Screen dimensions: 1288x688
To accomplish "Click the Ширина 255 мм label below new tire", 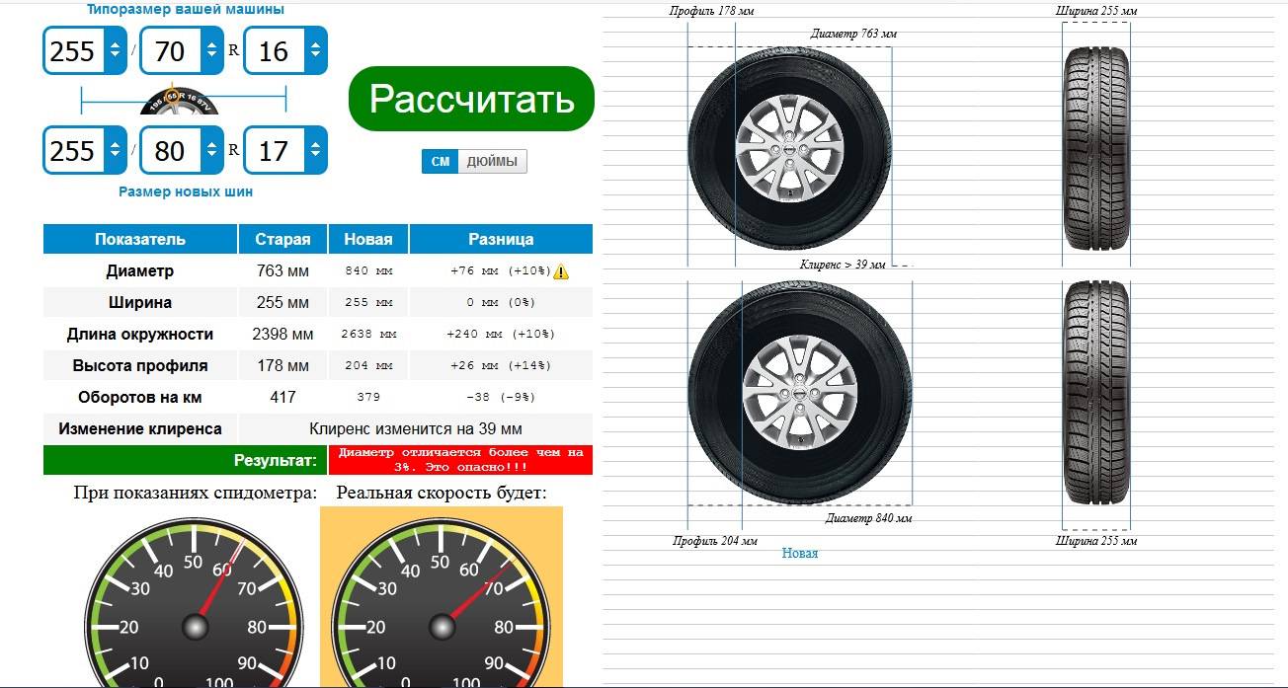I will click(1096, 541).
